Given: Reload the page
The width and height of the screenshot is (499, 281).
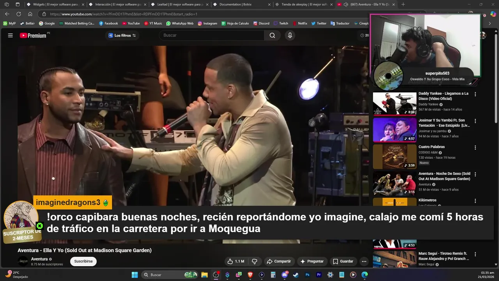Looking at the screenshot, I should click(18, 14).
